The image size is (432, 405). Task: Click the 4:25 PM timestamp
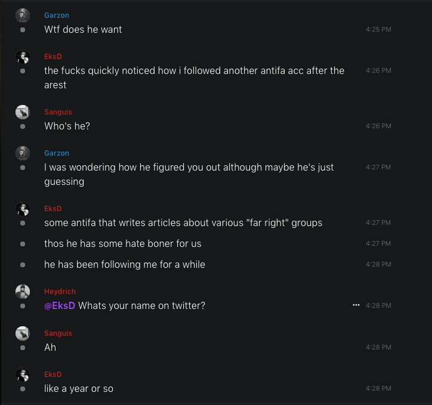378,29
